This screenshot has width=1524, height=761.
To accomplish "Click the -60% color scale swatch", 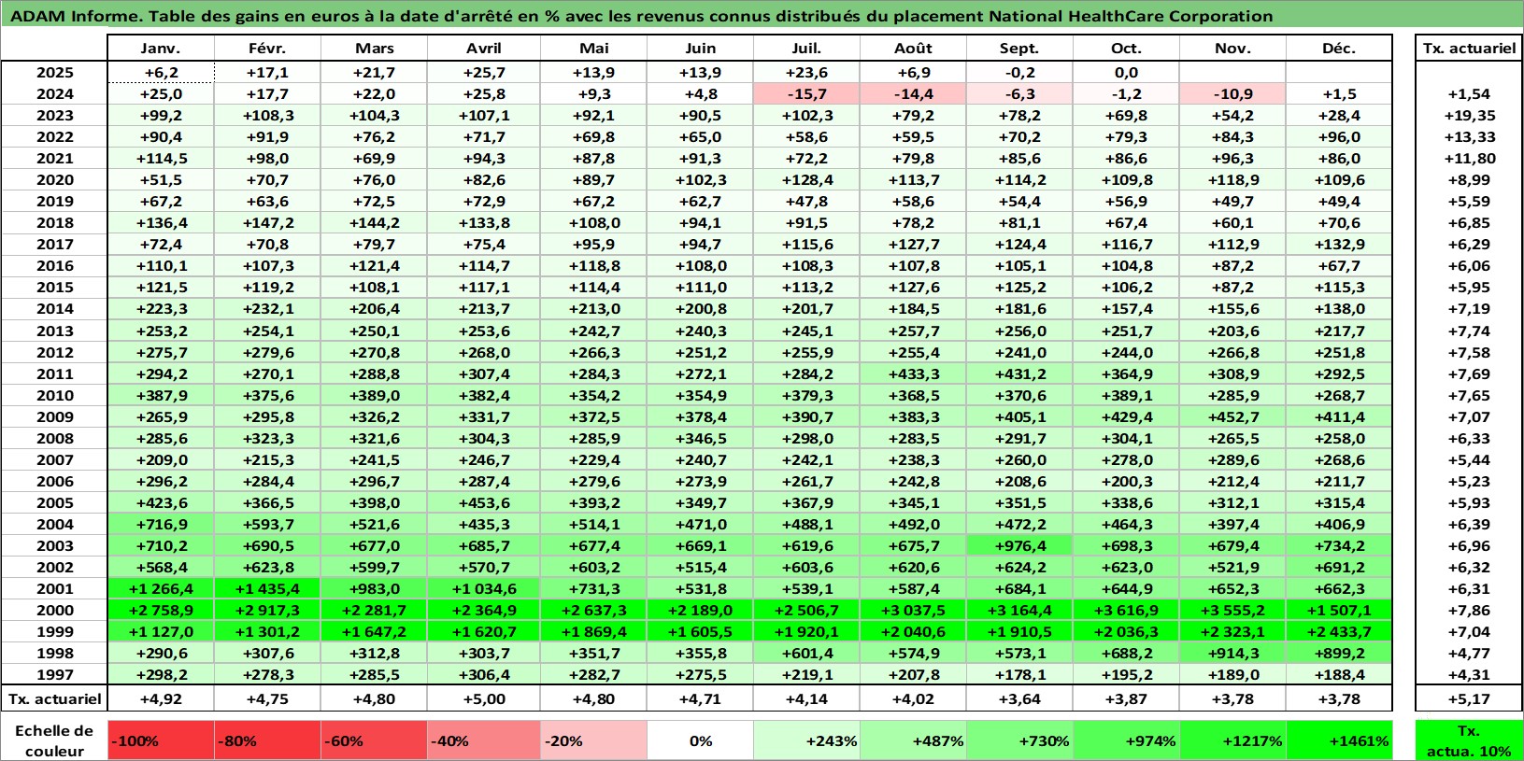I will tap(375, 740).
